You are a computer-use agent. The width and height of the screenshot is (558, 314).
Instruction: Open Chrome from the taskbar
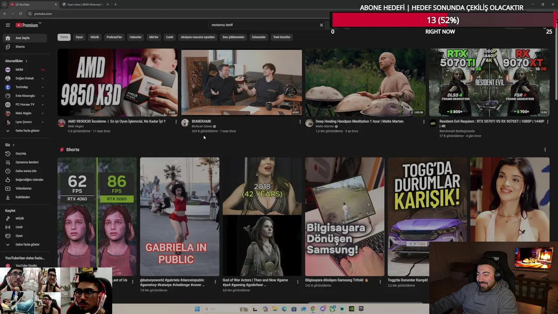(313, 309)
